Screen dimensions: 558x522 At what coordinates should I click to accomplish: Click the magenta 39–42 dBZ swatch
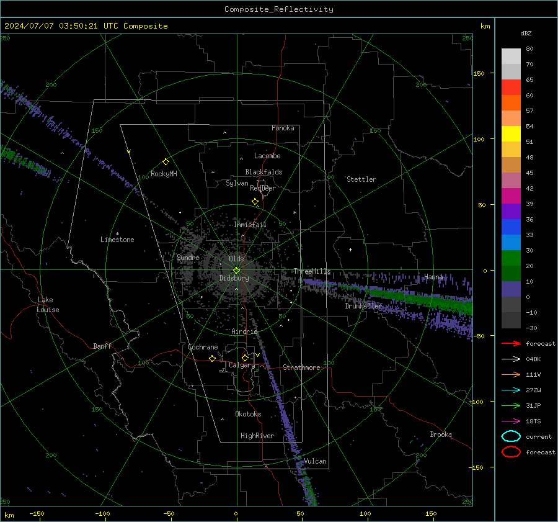[x=511, y=196]
